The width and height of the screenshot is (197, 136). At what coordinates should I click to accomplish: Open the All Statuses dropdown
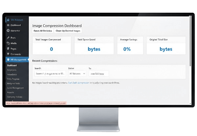77,74
